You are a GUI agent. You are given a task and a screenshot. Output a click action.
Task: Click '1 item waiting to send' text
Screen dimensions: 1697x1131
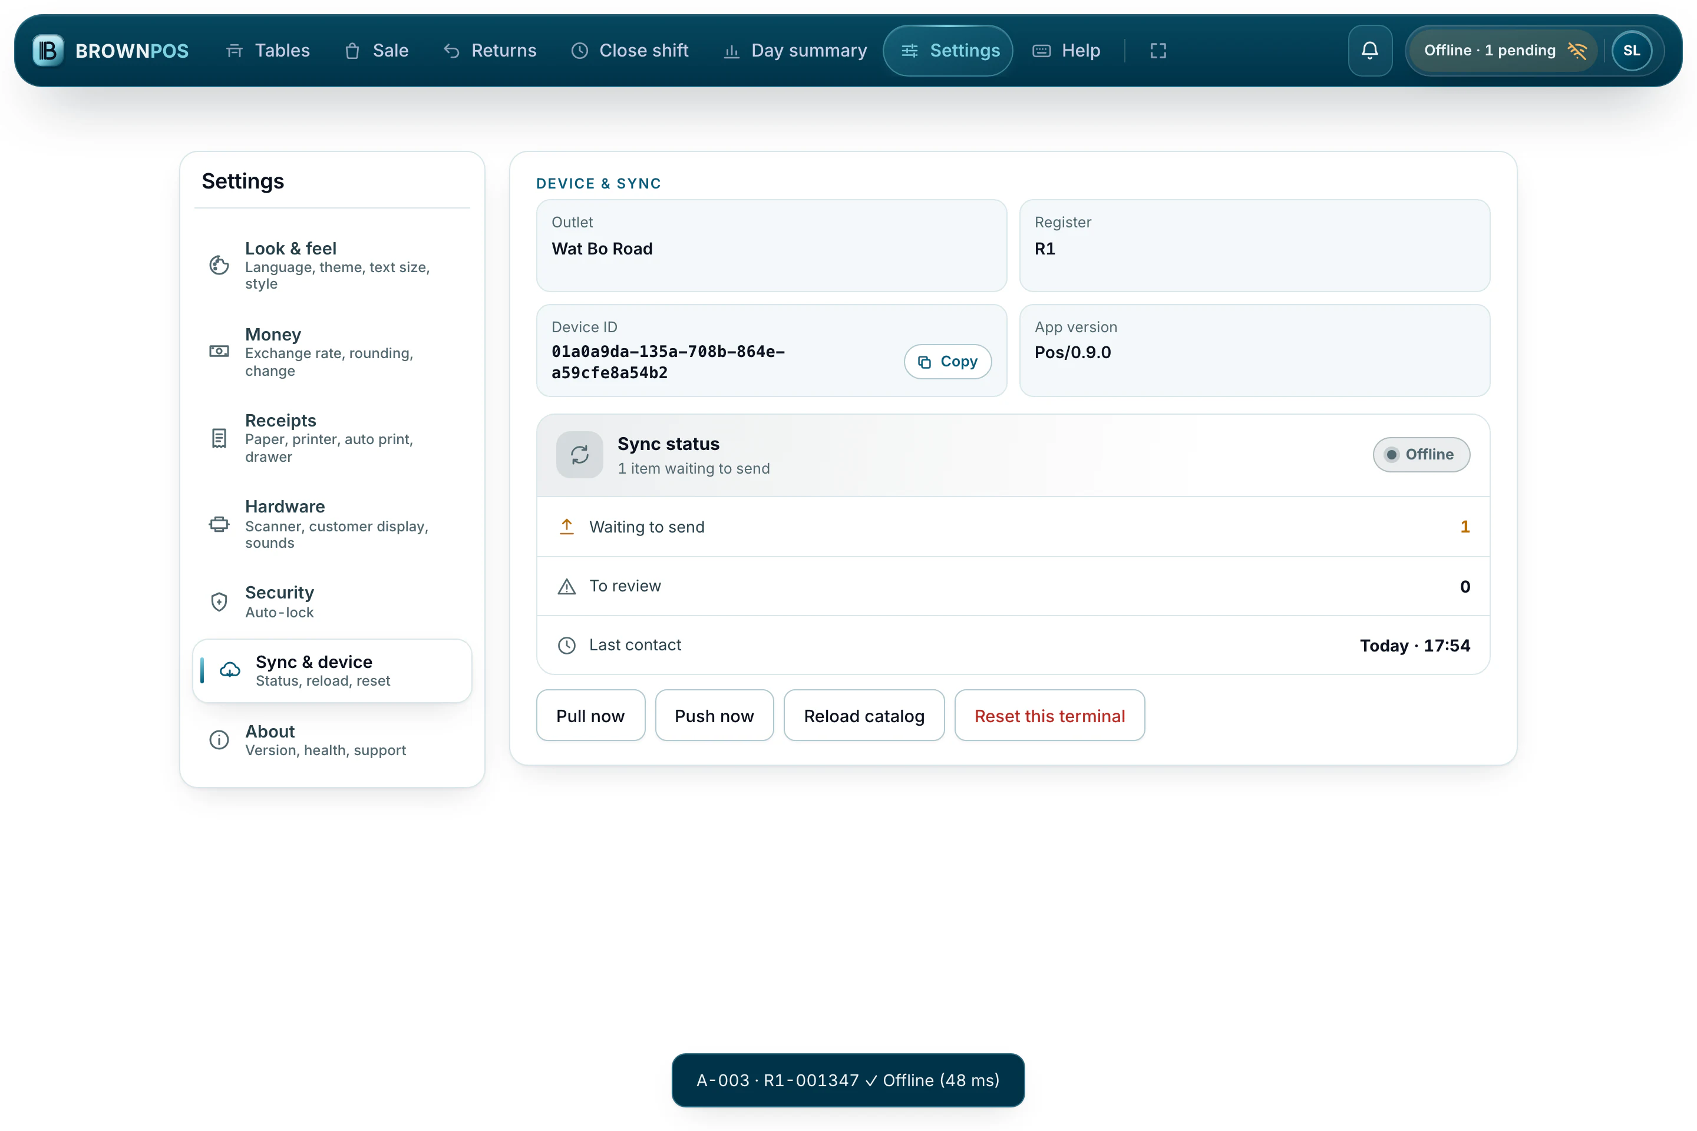(x=694, y=469)
